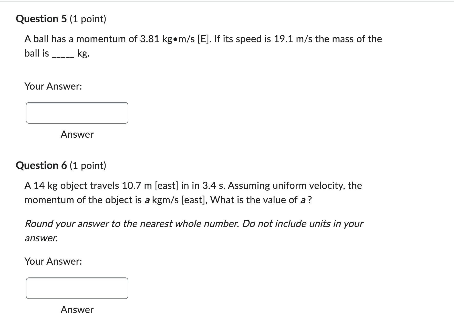This screenshot has width=454, height=323.
Task: Click inside Question 5 question paragraph
Action: (179, 39)
